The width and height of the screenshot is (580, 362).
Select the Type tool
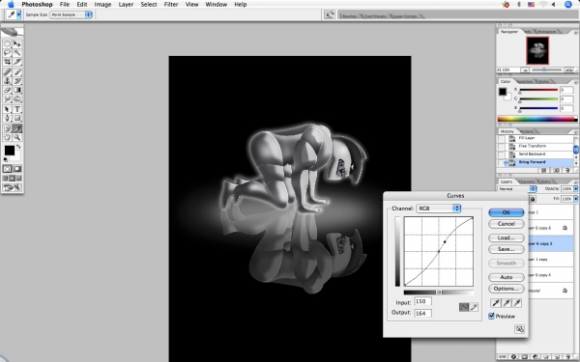click(17, 109)
